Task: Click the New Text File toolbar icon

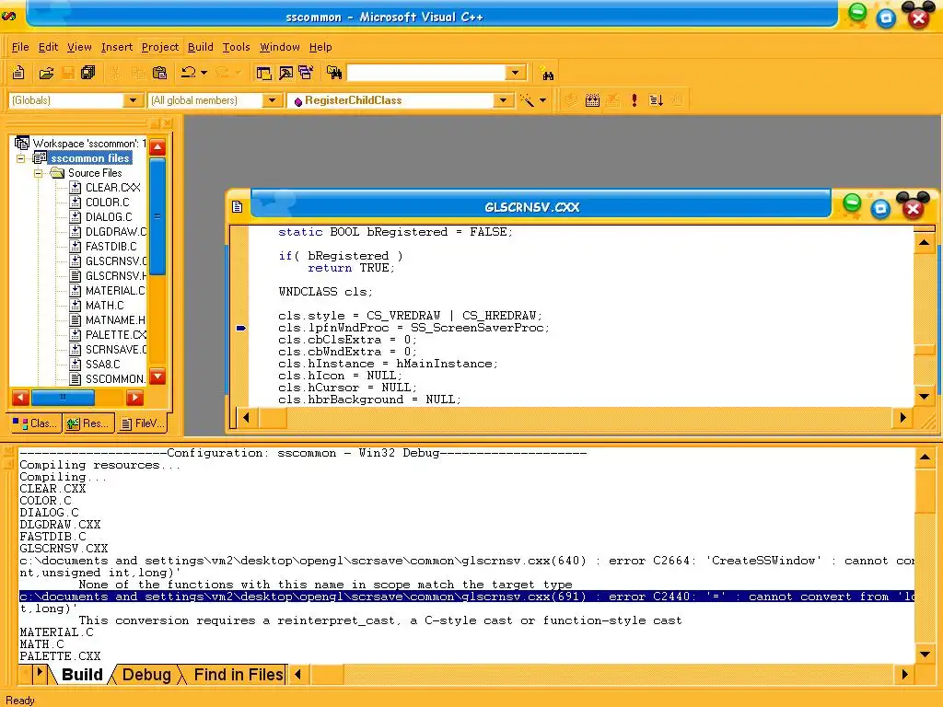Action: pyautogui.click(x=18, y=74)
